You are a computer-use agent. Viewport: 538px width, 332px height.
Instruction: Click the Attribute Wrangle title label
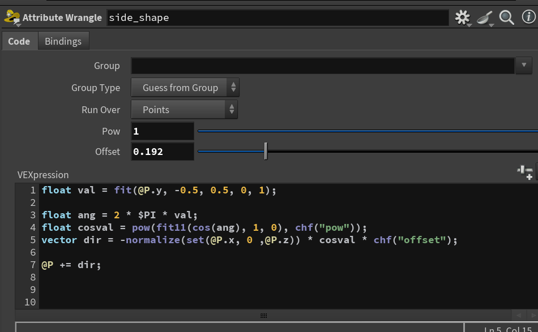pyautogui.click(x=62, y=18)
